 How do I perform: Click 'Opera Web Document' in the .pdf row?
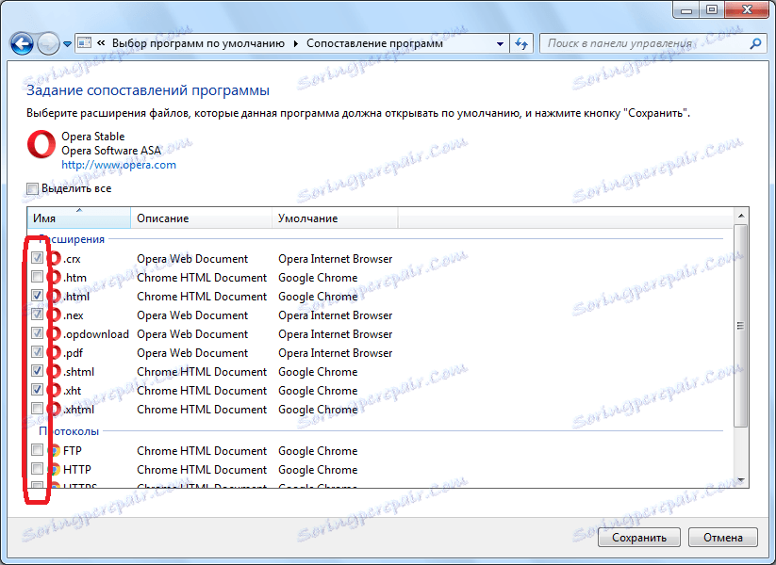tap(192, 353)
